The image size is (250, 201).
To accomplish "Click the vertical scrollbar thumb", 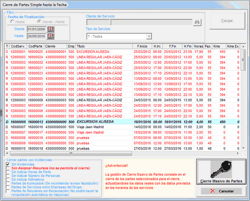I will [x=243, y=60].
